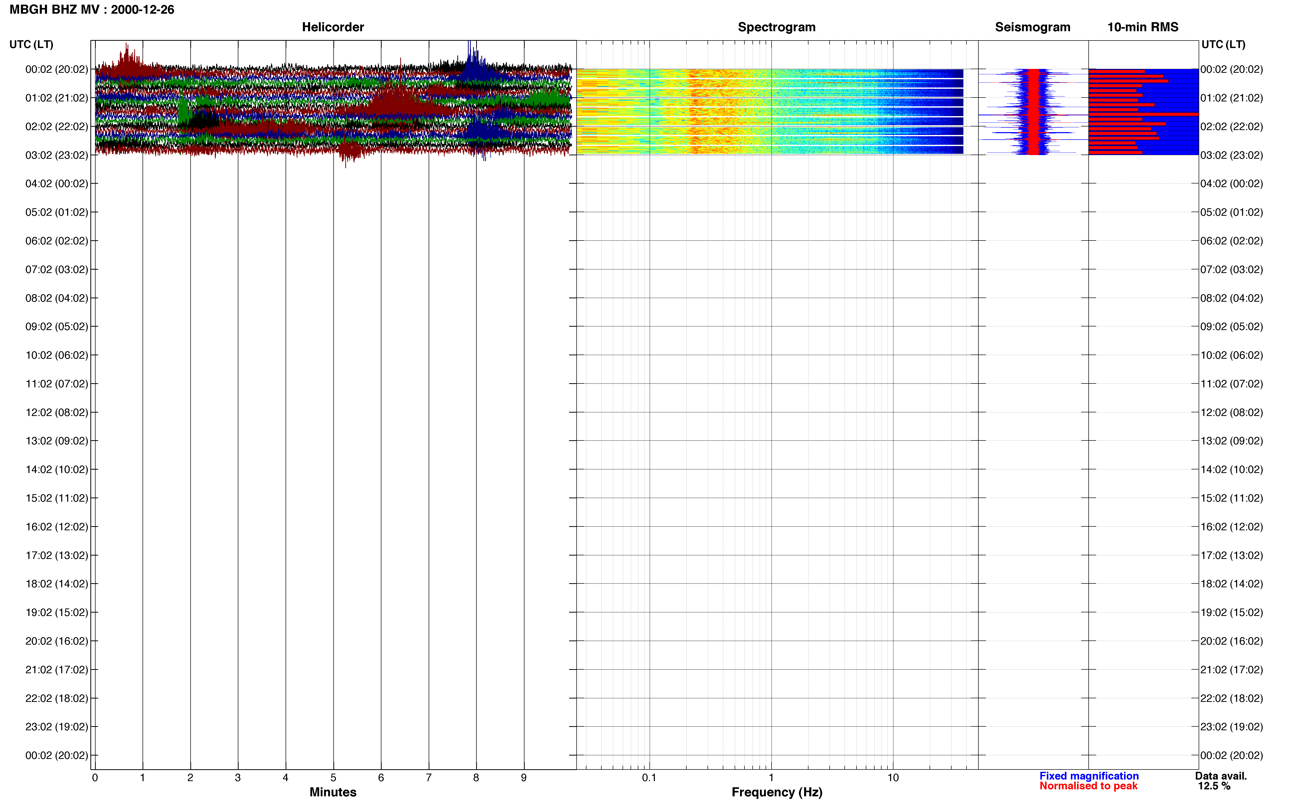Image resolution: width=1296 pixels, height=810 pixels.
Task: Click the 6 tick on the Minutes axis
Action: pos(381,777)
